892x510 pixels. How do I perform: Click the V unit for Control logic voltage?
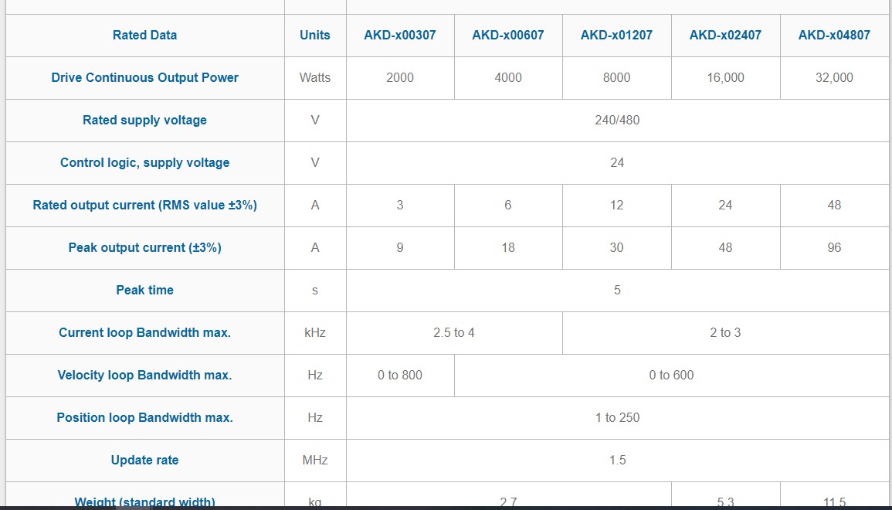click(x=314, y=163)
